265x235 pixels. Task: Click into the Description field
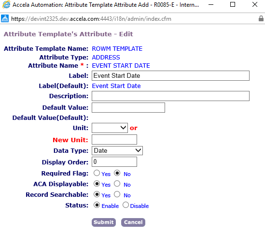(170, 96)
